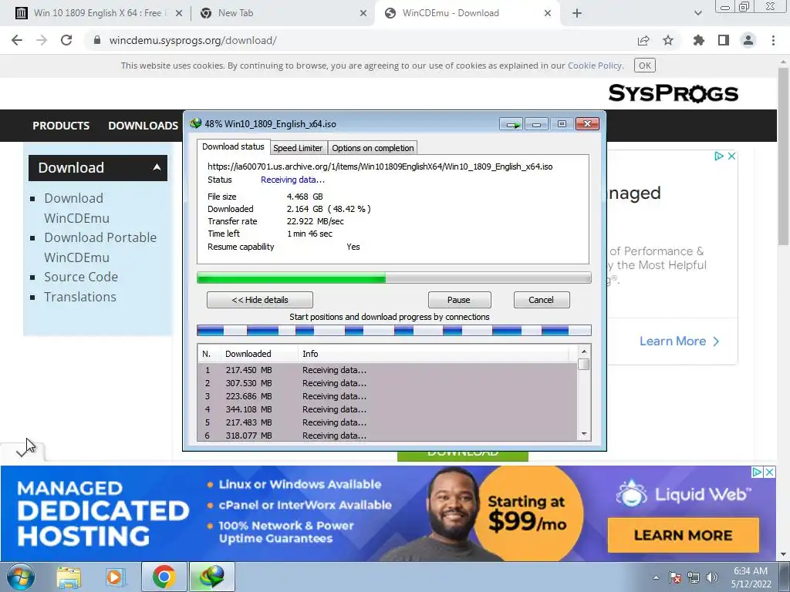Close the New Tab tab

[363, 13]
